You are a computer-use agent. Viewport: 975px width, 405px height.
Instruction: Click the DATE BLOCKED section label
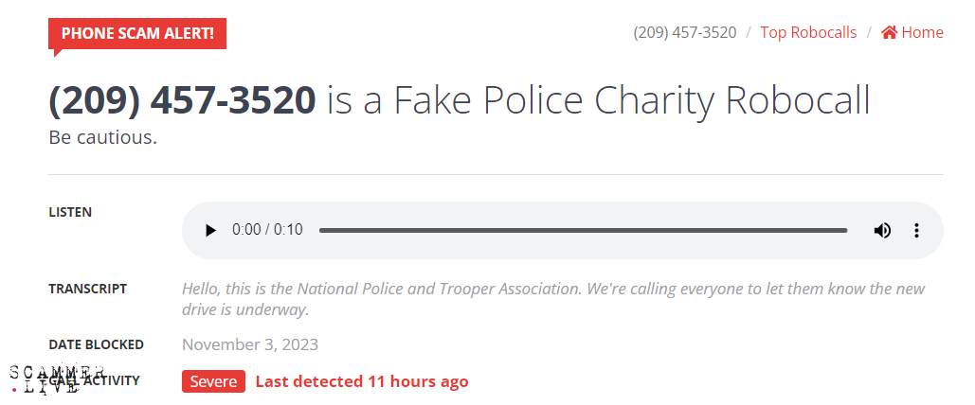pos(96,344)
